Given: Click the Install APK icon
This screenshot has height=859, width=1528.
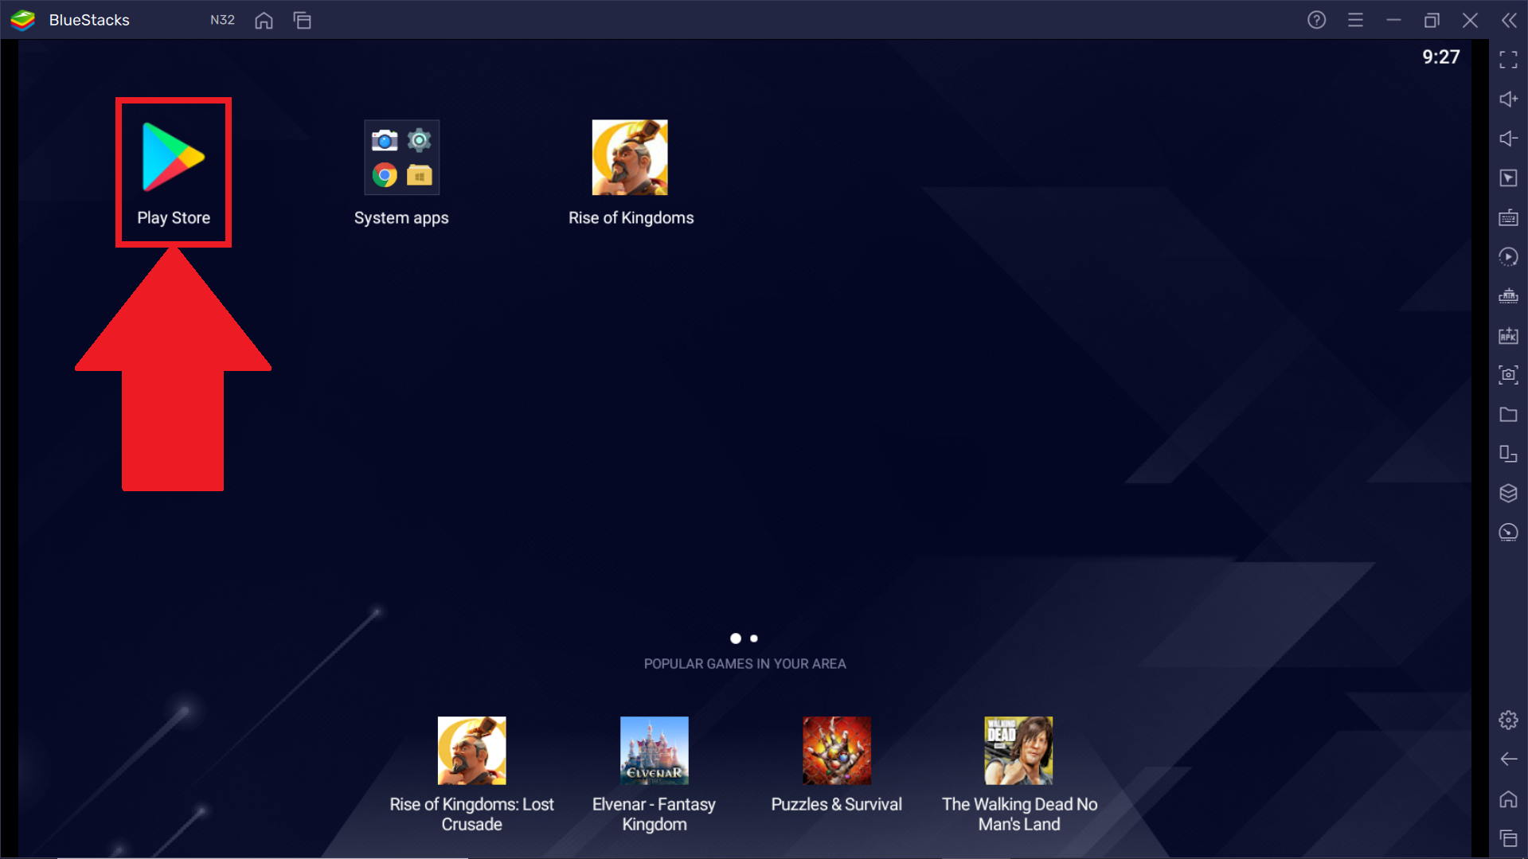Looking at the screenshot, I should (x=1508, y=335).
